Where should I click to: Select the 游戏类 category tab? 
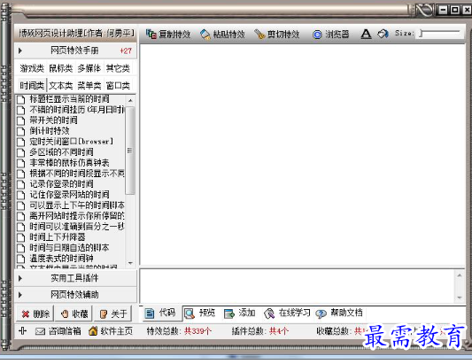32,69
